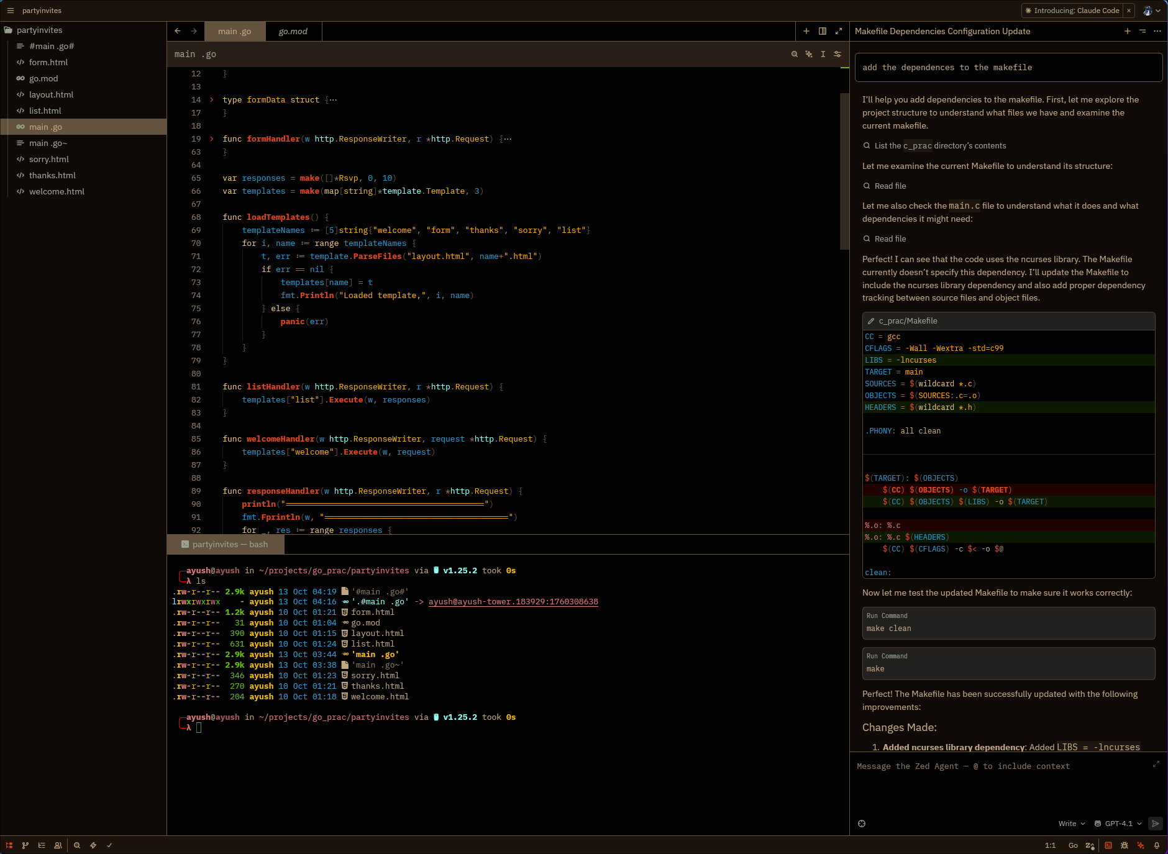This screenshot has height=854, width=1168.
Task: Focus the Message the Zed Agent input
Action: [x=1000, y=766]
